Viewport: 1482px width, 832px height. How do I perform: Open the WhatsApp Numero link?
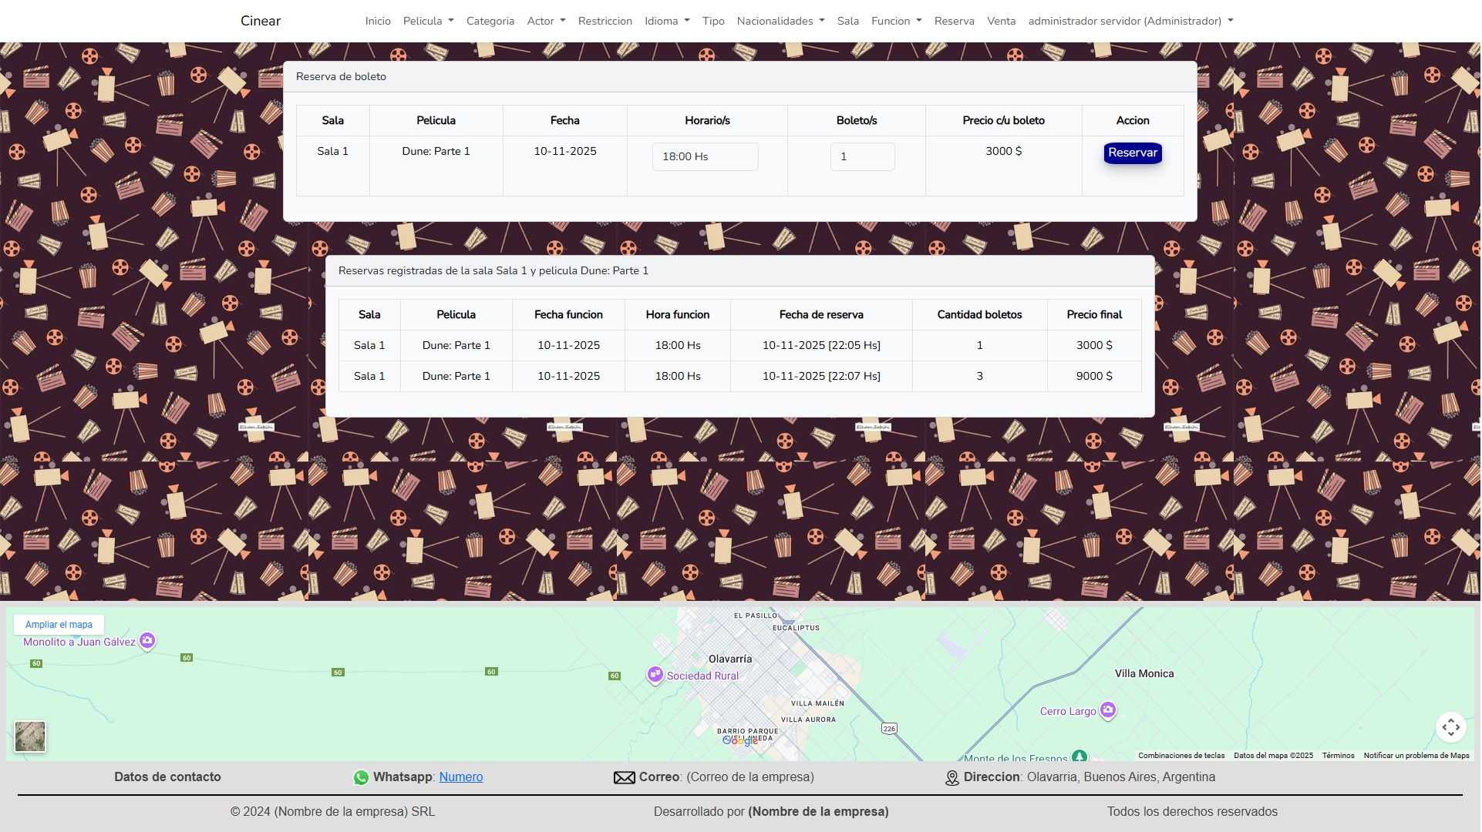coord(460,777)
